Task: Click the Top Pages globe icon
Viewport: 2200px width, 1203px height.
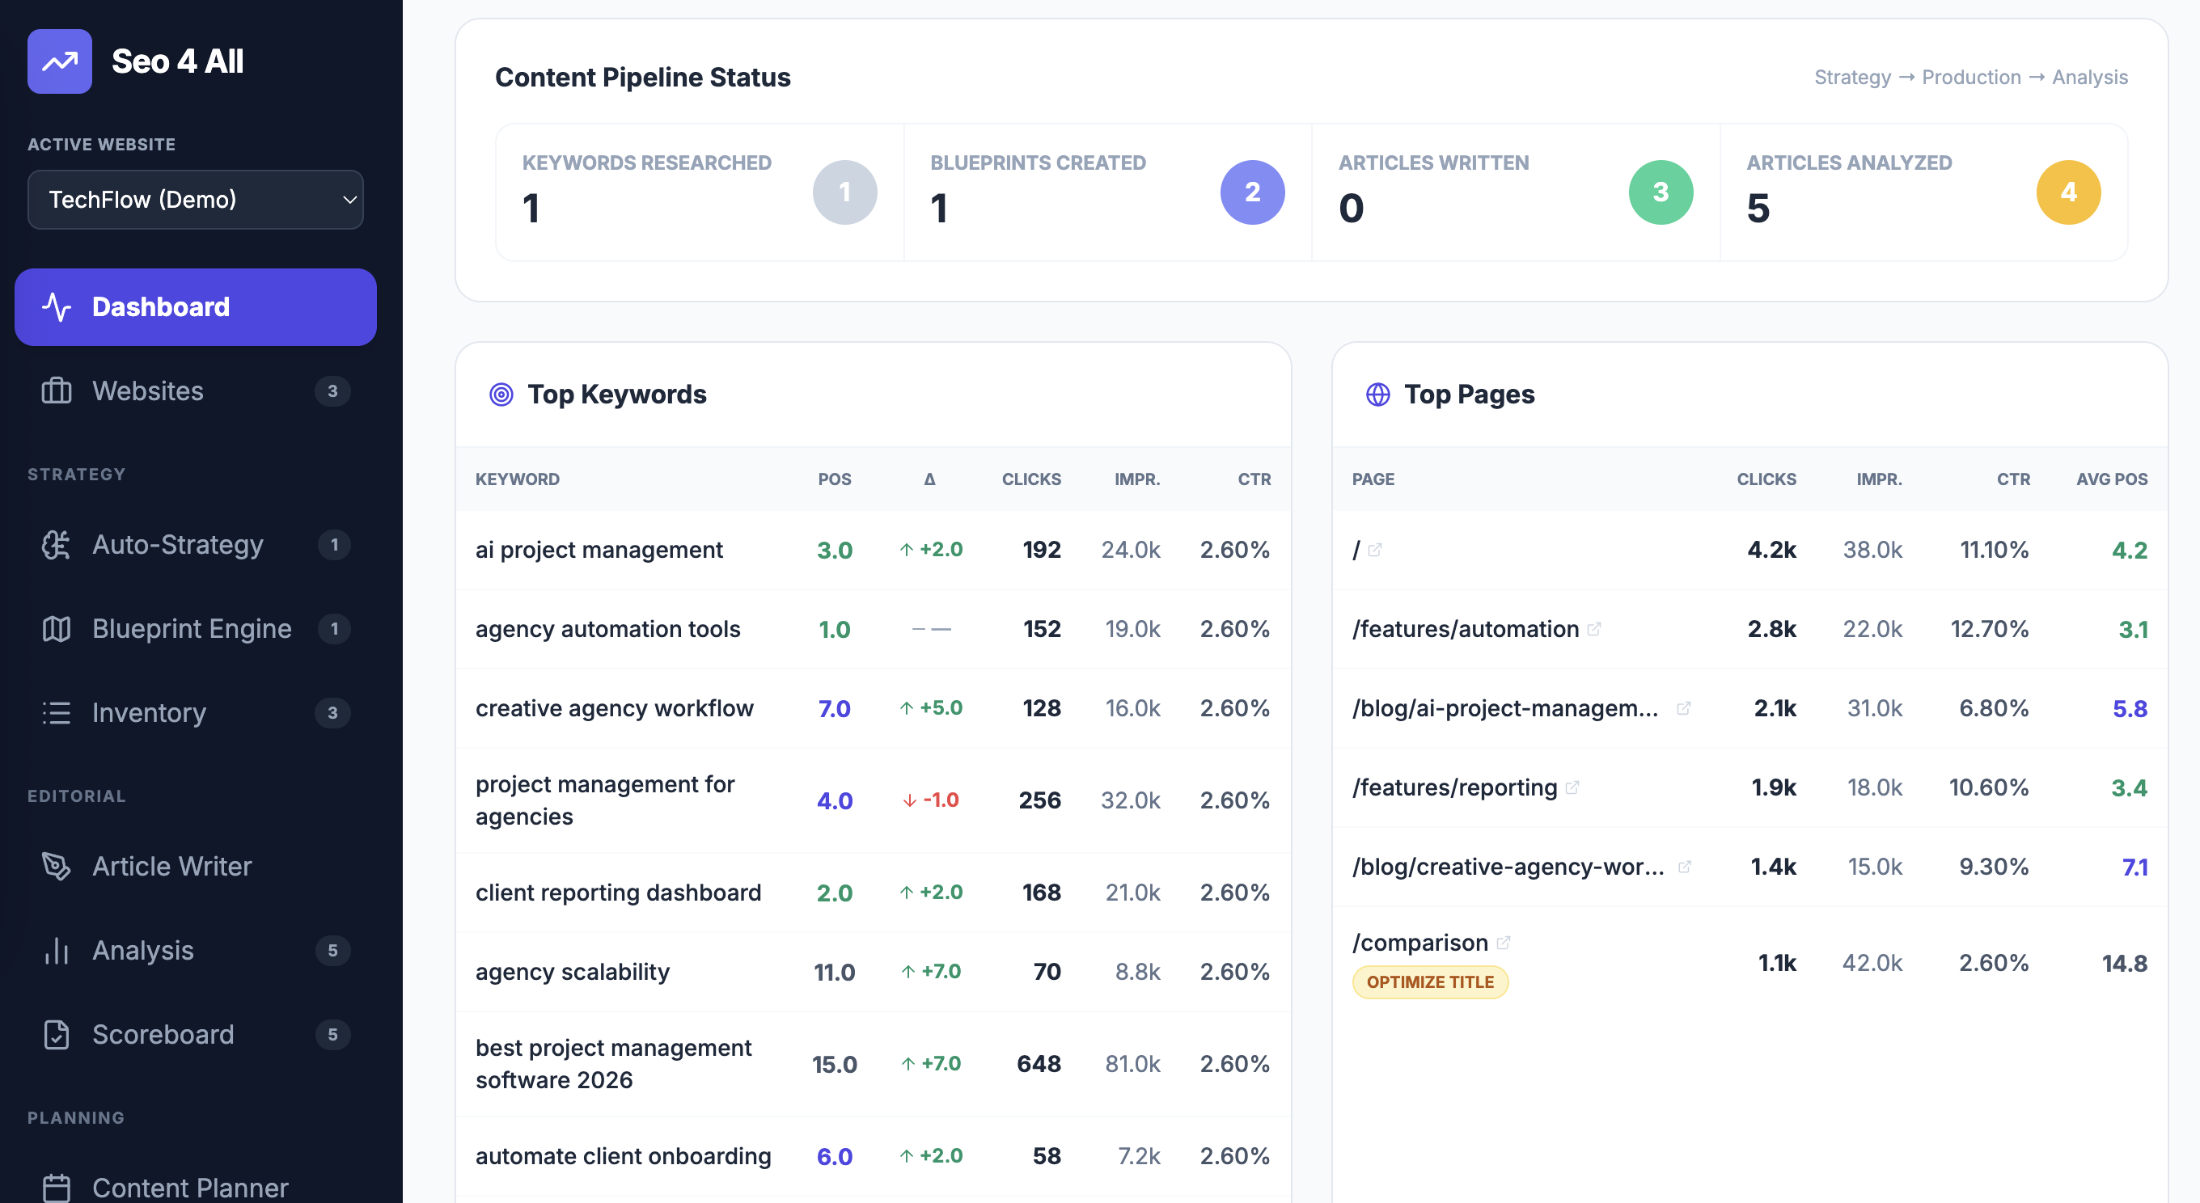Action: [x=1377, y=394]
